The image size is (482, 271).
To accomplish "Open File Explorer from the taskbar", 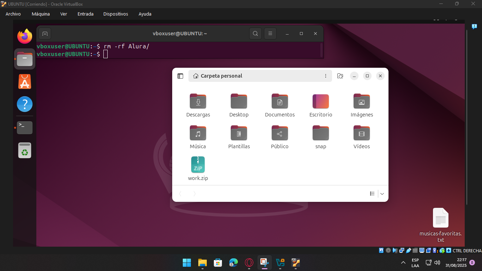I will [202, 263].
